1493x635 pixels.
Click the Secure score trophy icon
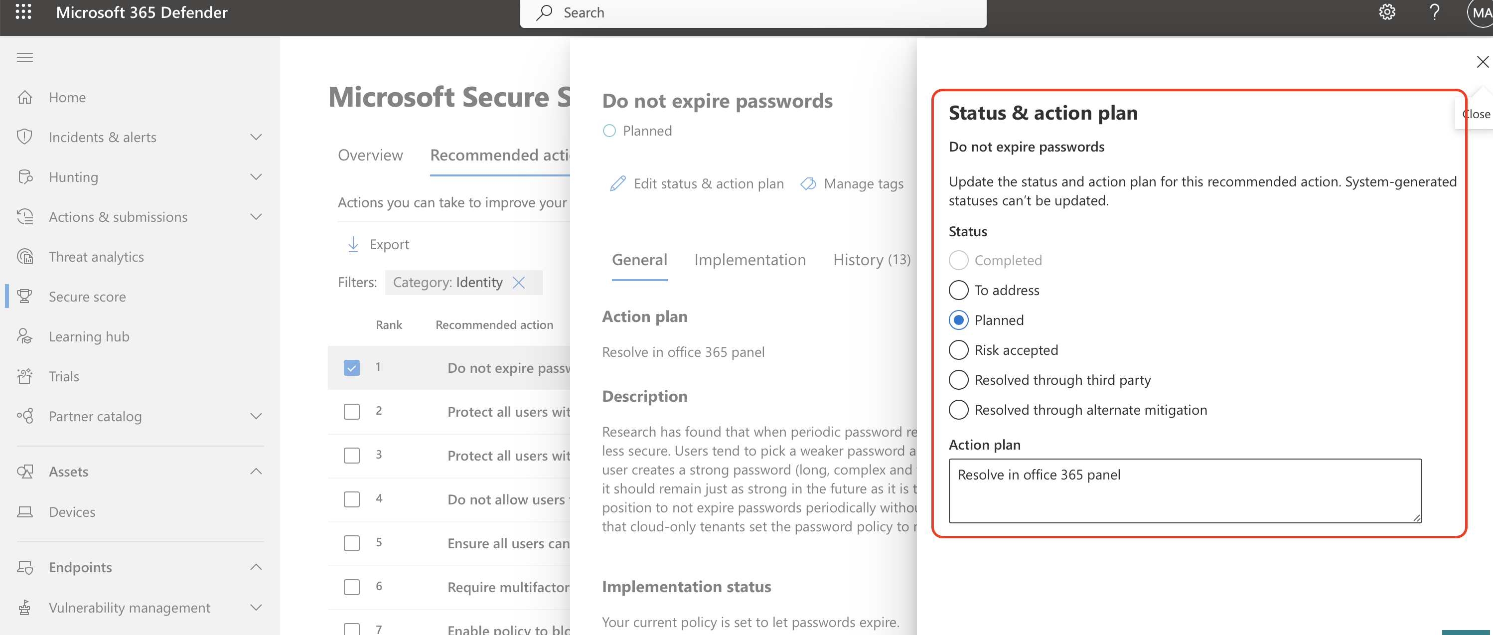pyautogui.click(x=25, y=297)
